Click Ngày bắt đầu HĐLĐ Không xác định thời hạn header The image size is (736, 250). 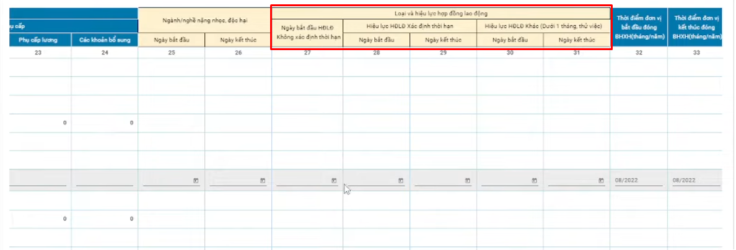click(x=307, y=33)
